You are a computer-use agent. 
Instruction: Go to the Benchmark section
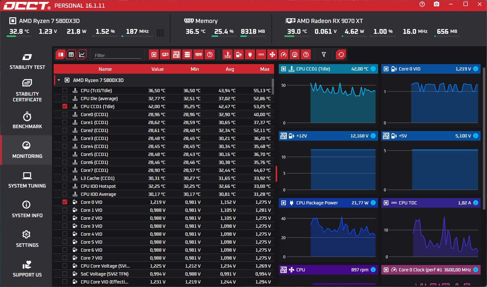coord(27,120)
